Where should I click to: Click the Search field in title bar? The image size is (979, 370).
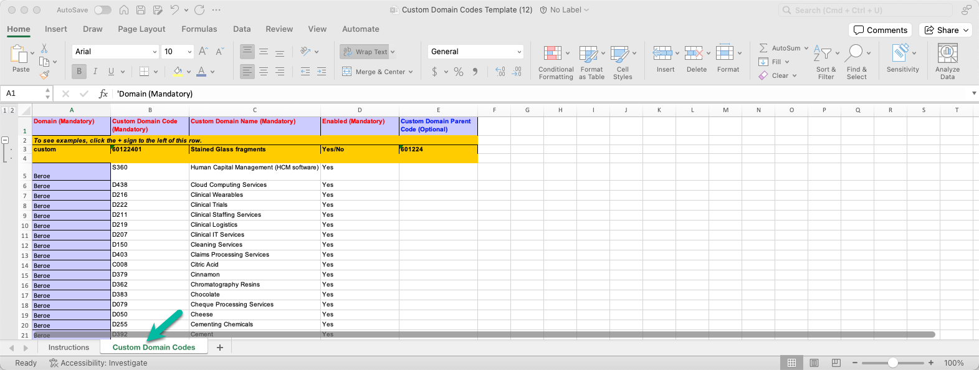click(865, 10)
